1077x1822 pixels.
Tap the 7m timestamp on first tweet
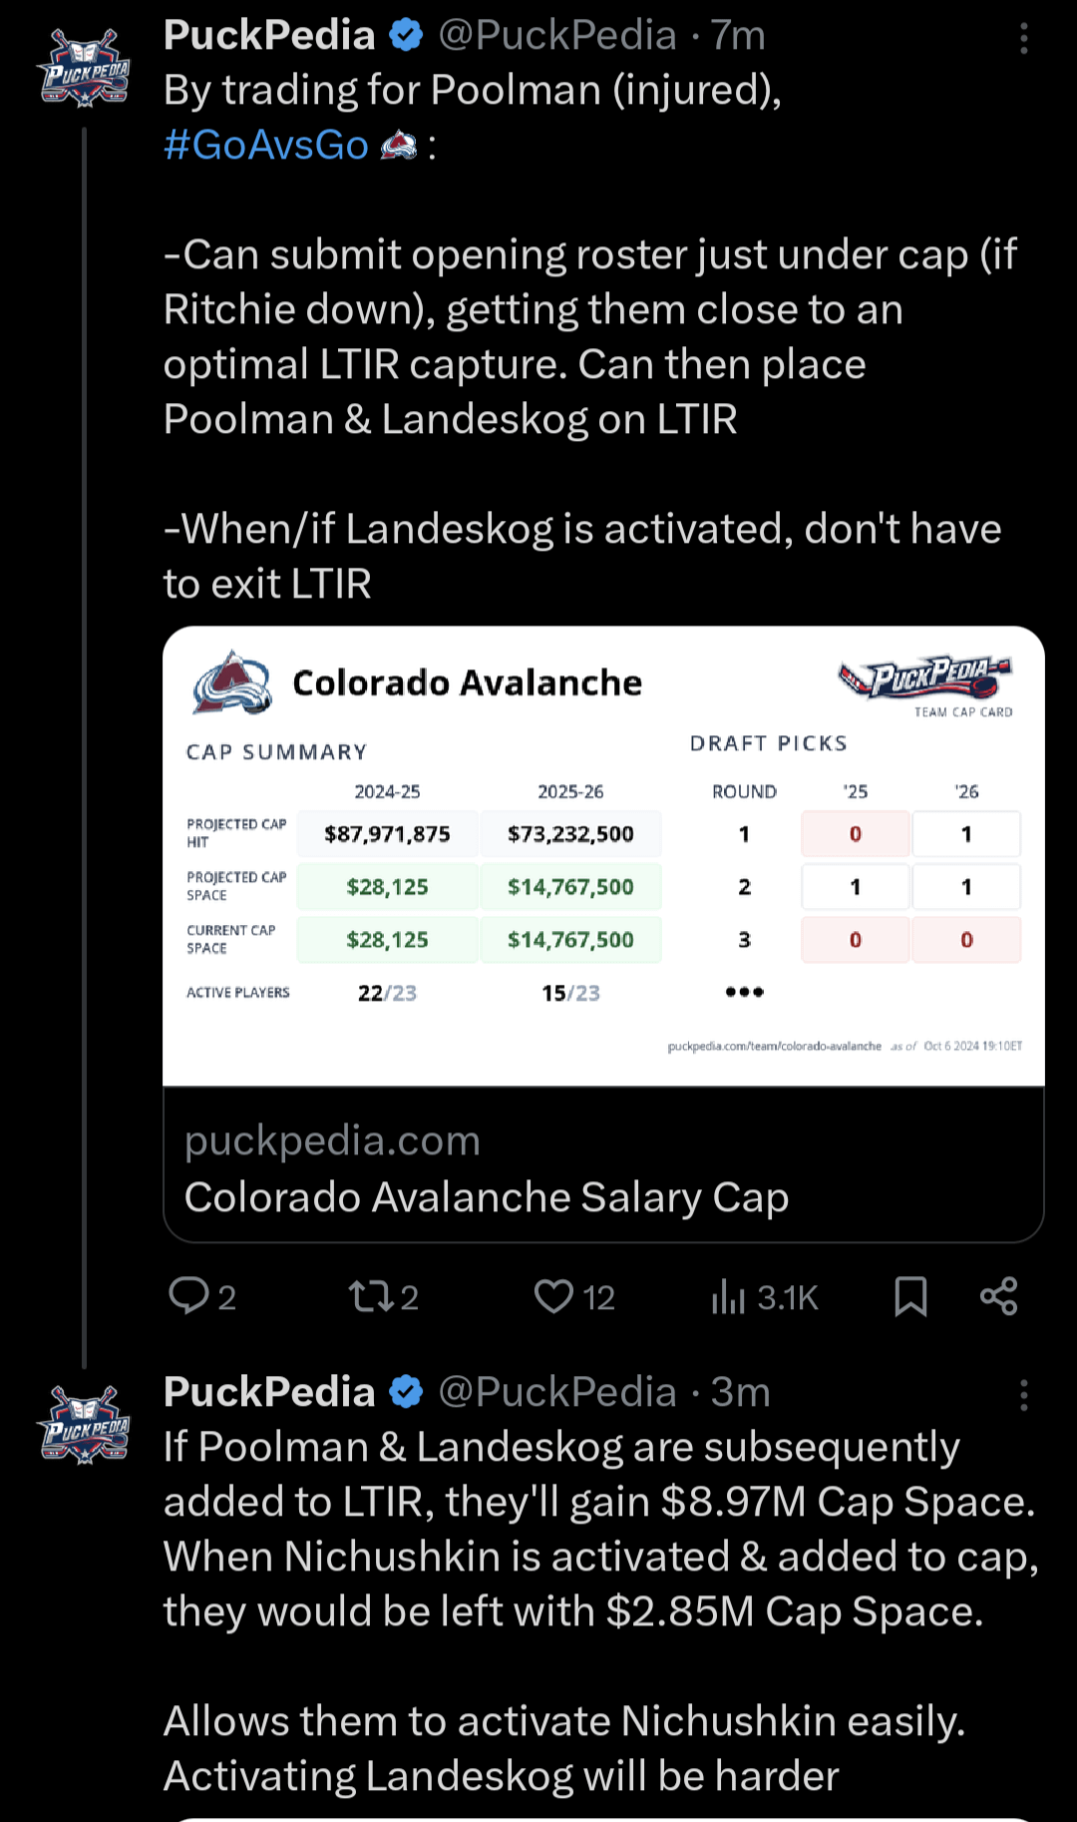pos(738,36)
